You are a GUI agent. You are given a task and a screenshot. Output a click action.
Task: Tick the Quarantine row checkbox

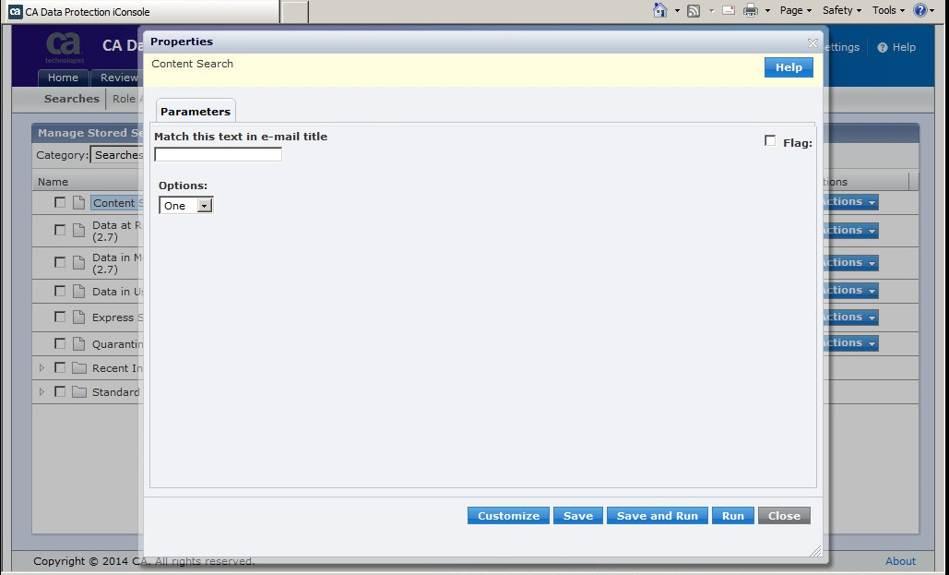(59, 343)
